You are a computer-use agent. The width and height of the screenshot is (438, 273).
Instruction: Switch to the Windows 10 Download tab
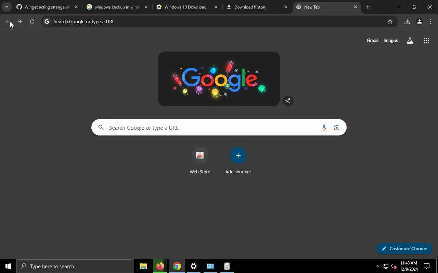click(x=187, y=7)
